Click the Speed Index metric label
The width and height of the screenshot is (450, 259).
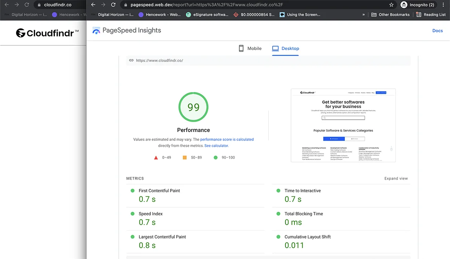151,214
